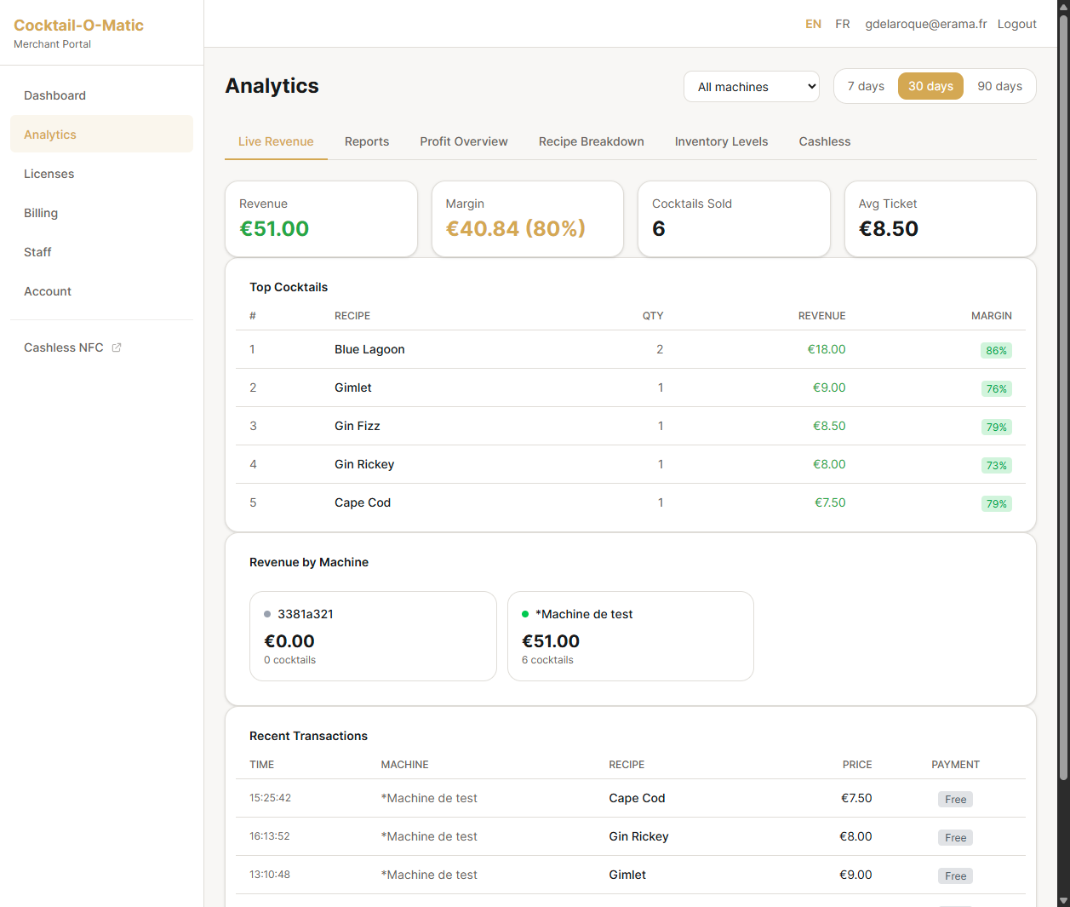Click the Cocktail-O-Matic logo
This screenshot has height=907, width=1070.
pos(78,26)
